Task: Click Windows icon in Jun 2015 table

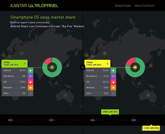Action: pyautogui.click(x=113, y=87)
